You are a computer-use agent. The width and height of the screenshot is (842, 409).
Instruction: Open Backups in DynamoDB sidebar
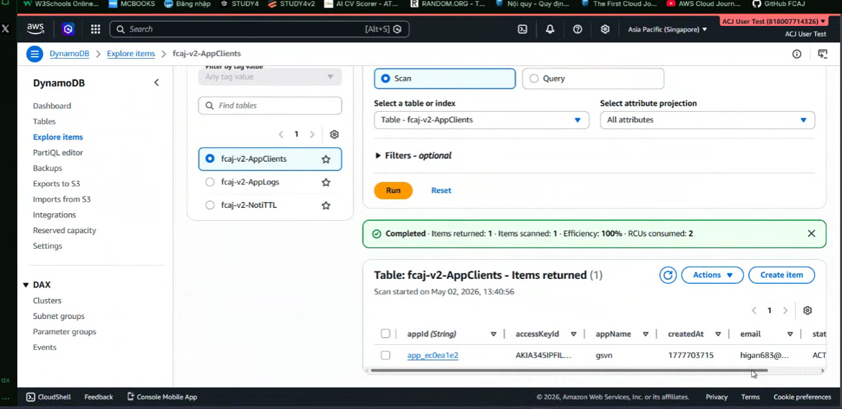48,168
